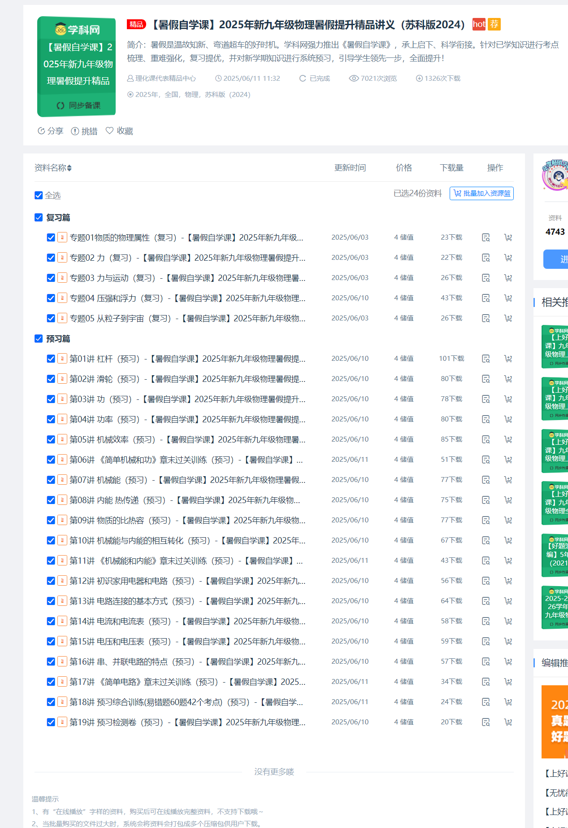The height and width of the screenshot is (828, 568).
Task: Click the 分享 share icon
Action: [x=41, y=131]
